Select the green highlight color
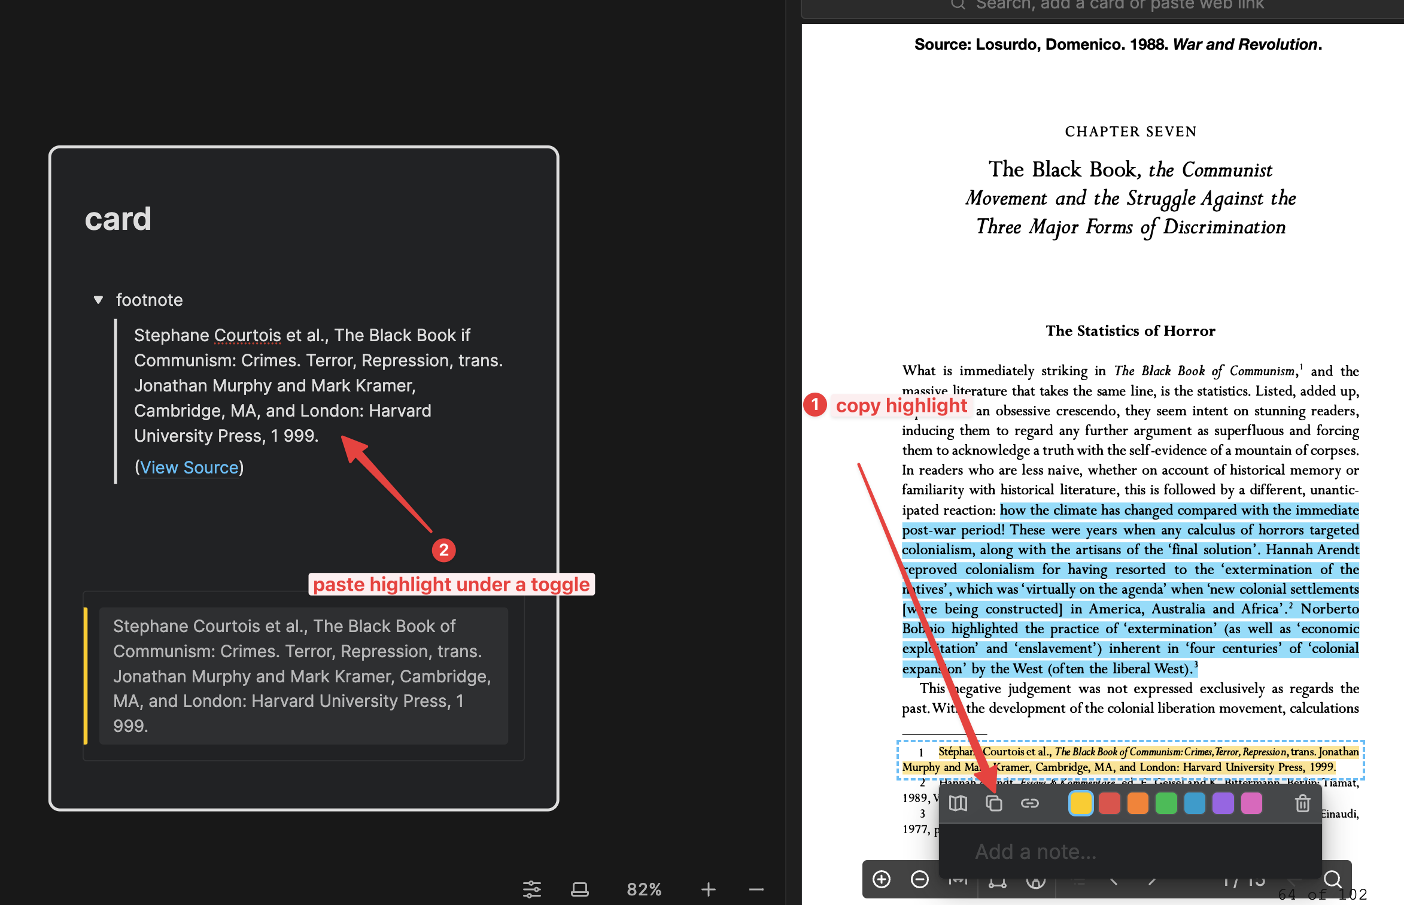The width and height of the screenshot is (1404, 905). pyautogui.click(x=1166, y=803)
